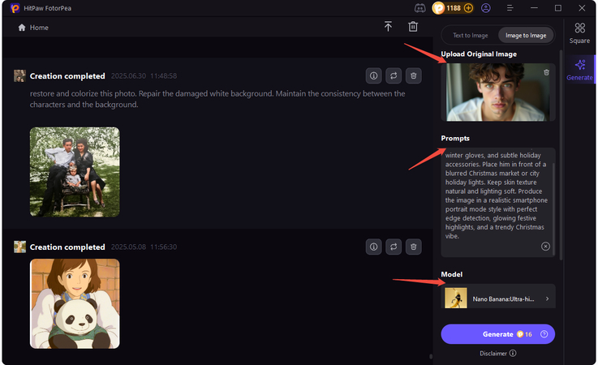Open the restored family photo thumbnail
The image size is (598, 365).
[75, 172]
